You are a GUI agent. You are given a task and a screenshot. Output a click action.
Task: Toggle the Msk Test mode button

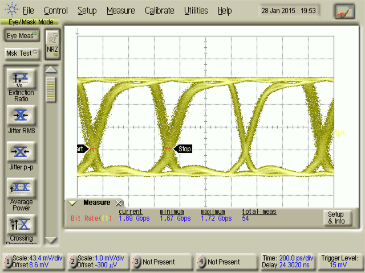pyautogui.click(x=21, y=53)
